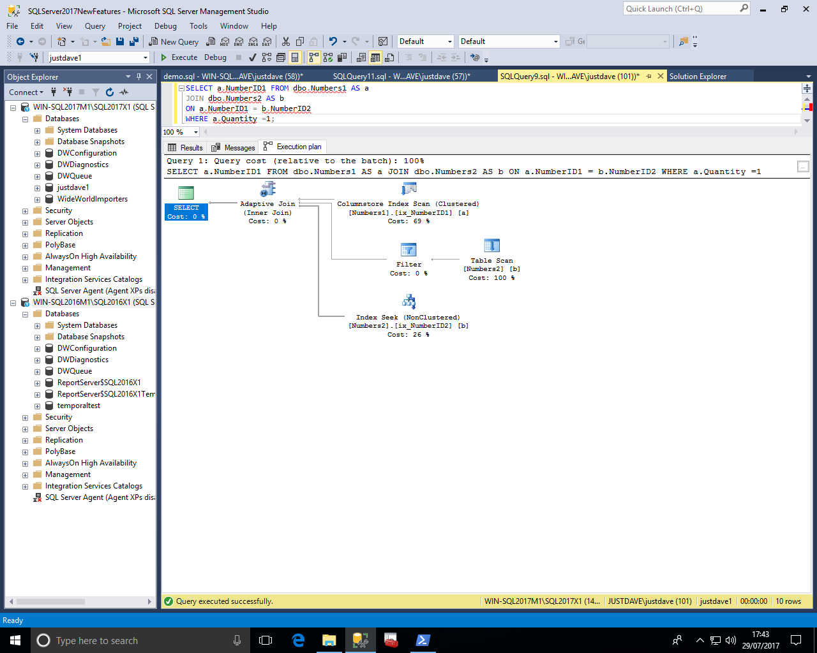
Task: Click the Adaptive Join operator icon
Action: point(267,189)
